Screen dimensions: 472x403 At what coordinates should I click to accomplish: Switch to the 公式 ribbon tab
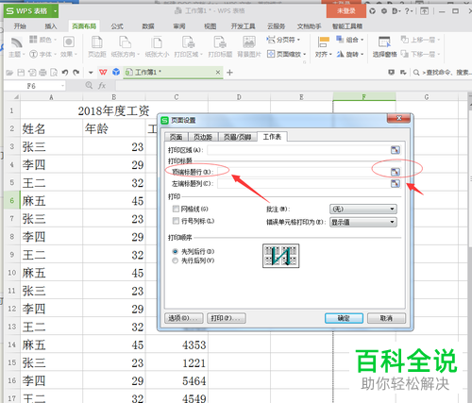117,26
